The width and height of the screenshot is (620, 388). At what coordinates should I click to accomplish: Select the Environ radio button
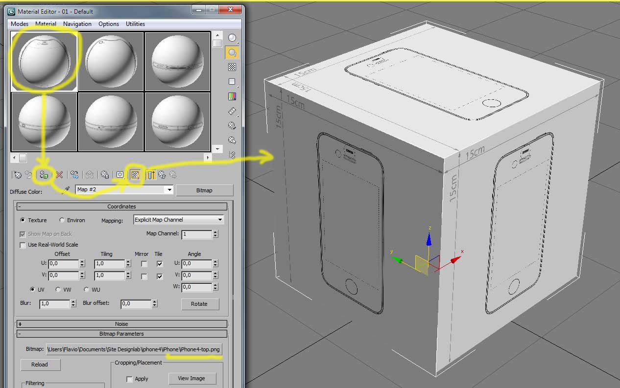(x=62, y=220)
